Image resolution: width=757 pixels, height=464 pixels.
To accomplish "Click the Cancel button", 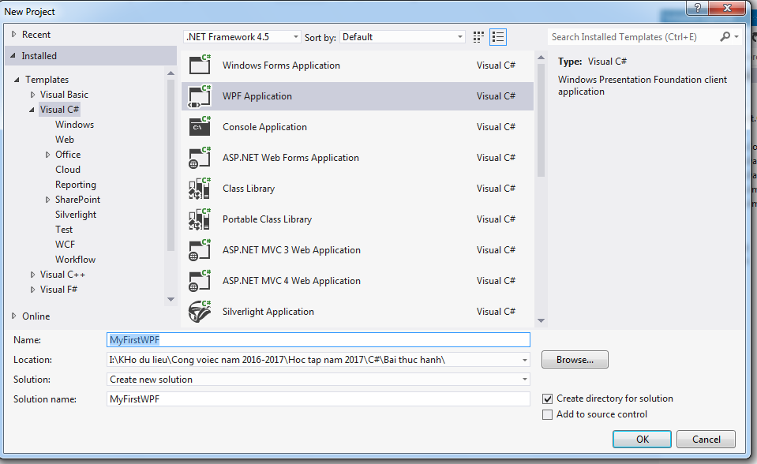I will [706, 439].
